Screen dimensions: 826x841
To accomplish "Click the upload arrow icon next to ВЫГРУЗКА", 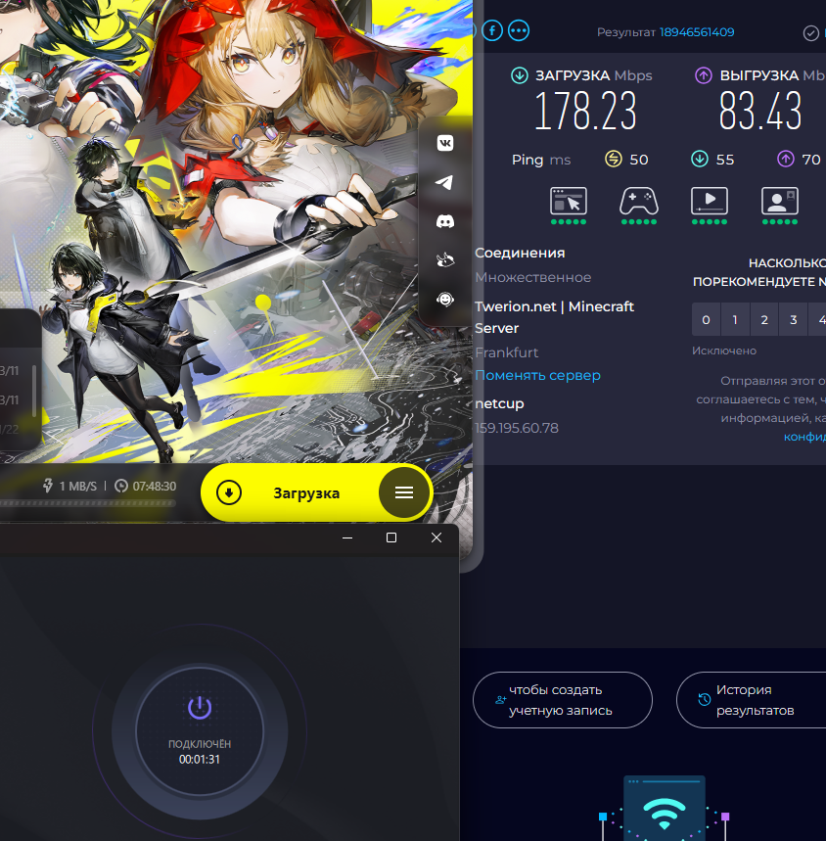I will click(704, 75).
